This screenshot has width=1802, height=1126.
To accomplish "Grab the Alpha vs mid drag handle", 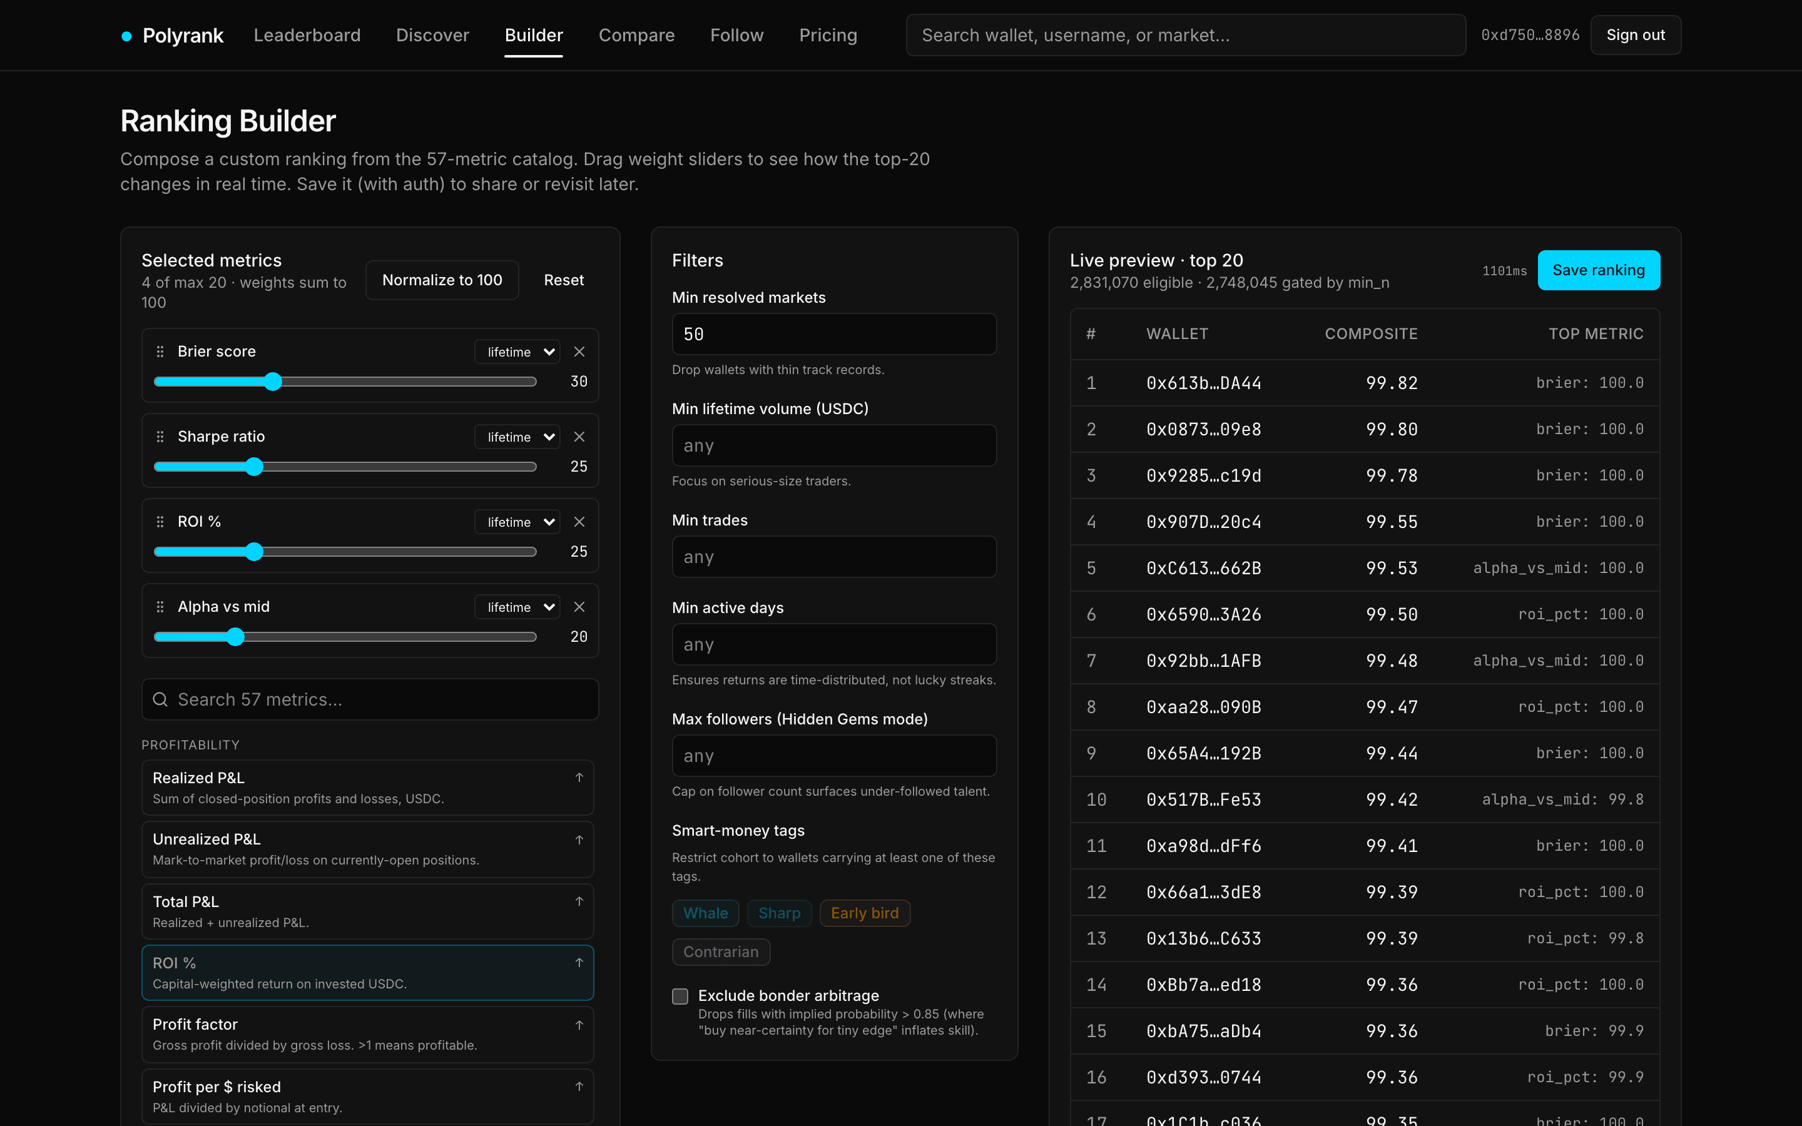I will (160, 607).
